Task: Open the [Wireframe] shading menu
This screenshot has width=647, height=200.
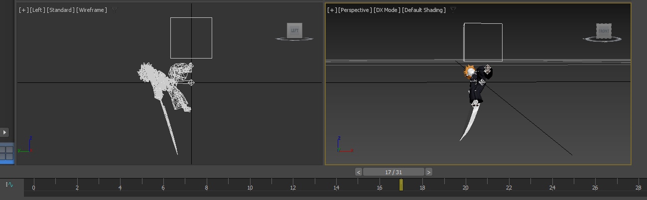Action: tap(92, 10)
